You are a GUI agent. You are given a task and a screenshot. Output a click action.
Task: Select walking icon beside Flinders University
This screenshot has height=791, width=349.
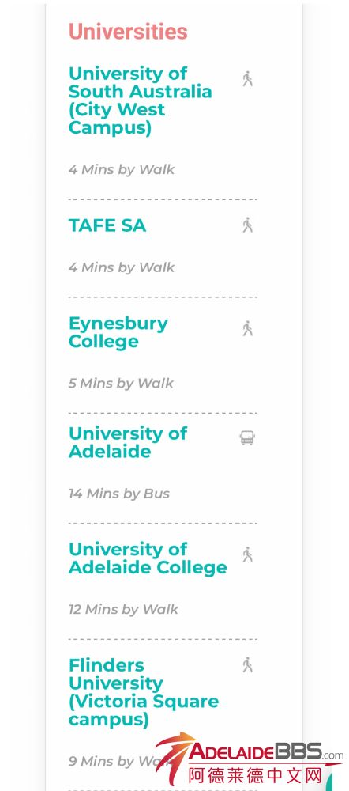click(x=247, y=665)
